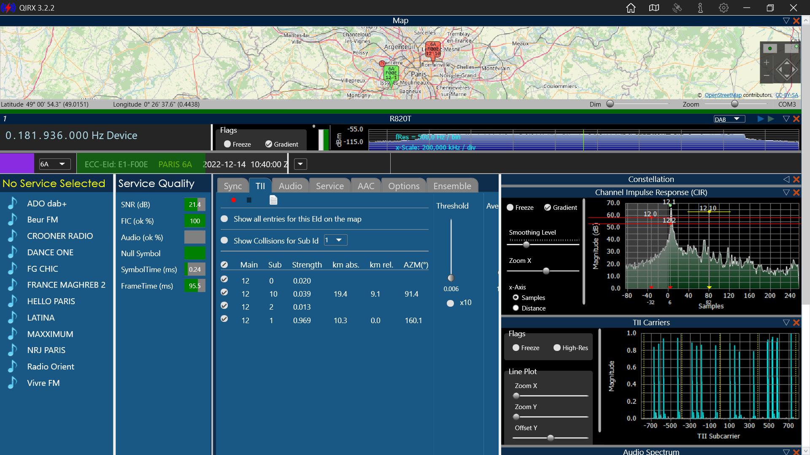Open the 6A channel dropdown

(54, 164)
